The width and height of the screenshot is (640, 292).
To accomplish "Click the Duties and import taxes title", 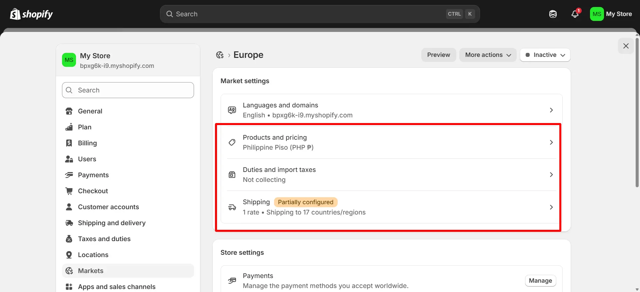I will pos(279,170).
